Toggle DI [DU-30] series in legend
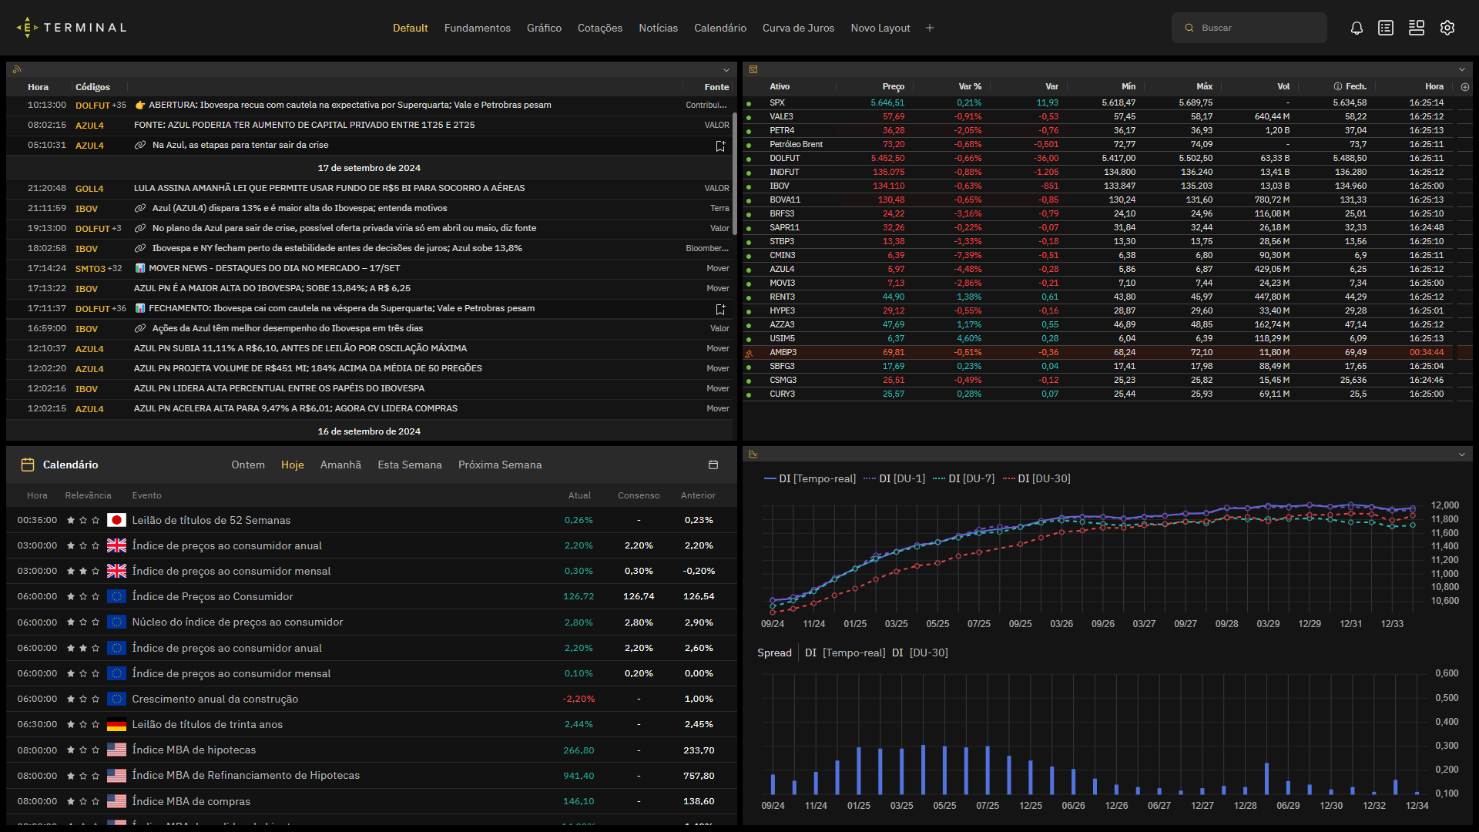The height and width of the screenshot is (832, 1479). tap(1036, 478)
